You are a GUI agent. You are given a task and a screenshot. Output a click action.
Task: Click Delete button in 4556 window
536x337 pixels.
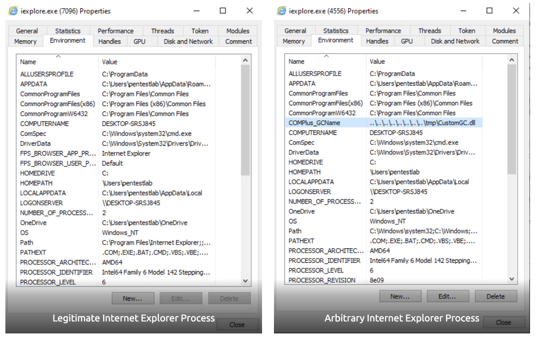pos(495,296)
